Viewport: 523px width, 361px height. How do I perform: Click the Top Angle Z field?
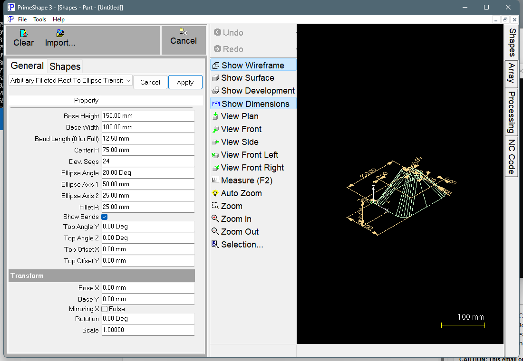[x=148, y=238]
